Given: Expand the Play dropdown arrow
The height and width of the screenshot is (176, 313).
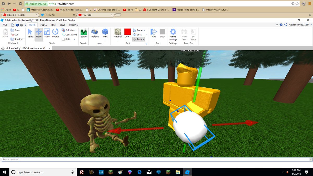Looking at the screenshot, I should coord(154,40).
